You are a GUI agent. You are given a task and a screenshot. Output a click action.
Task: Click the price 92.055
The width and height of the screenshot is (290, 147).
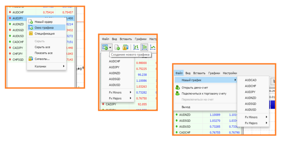pos(142,104)
